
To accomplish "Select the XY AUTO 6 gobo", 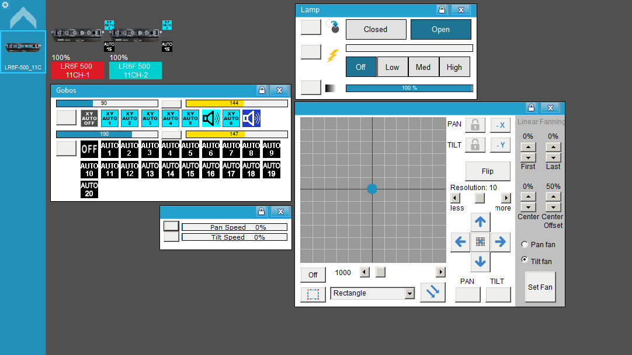I will [x=231, y=118].
